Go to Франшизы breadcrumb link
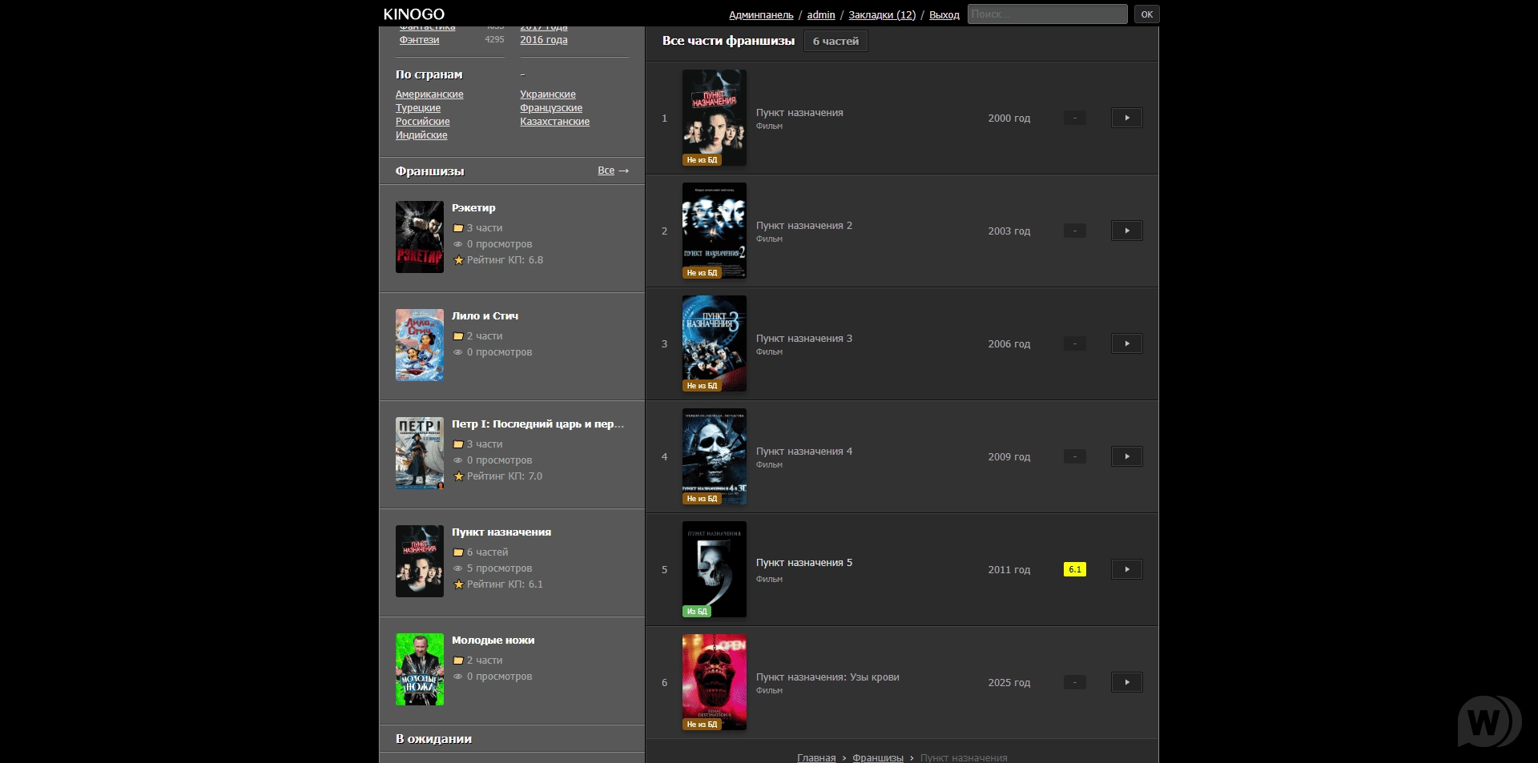The width and height of the screenshot is (1538, 763). coord(877,757)
